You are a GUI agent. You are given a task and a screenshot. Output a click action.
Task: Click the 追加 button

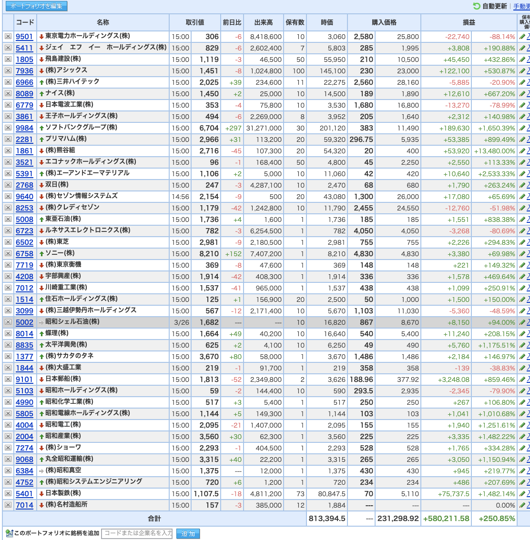tap(188, 533)
